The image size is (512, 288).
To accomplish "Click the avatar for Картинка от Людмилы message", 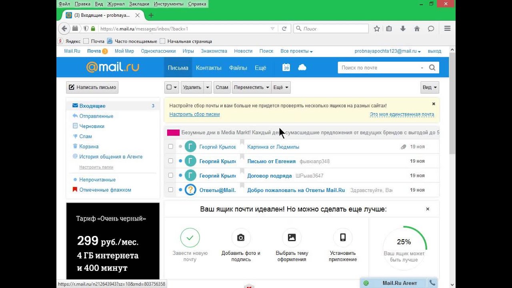I will tap(190, 147).
